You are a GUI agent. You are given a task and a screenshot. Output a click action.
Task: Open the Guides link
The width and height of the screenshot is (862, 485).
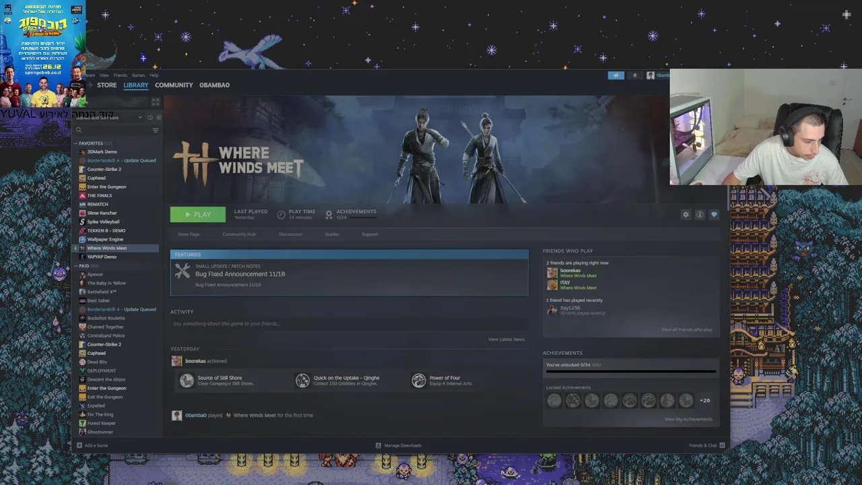(x=332, y=234)
